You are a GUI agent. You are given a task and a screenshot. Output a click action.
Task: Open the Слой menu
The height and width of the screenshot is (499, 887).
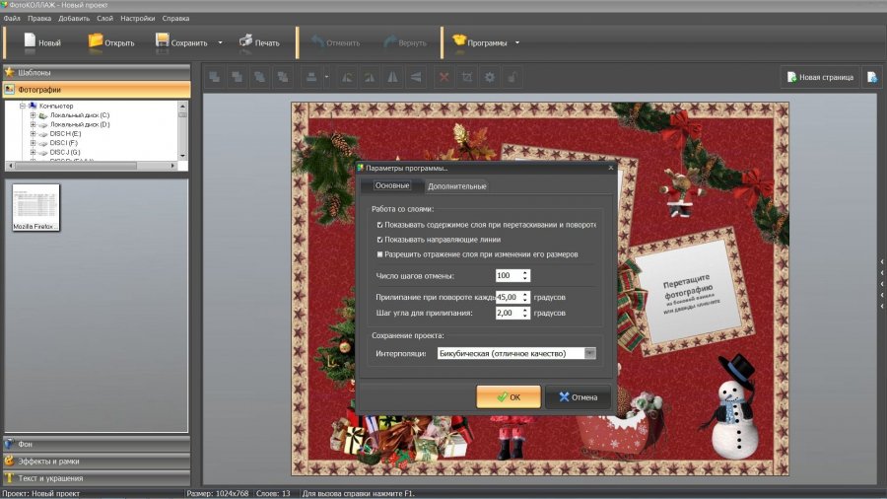[104, 19]
